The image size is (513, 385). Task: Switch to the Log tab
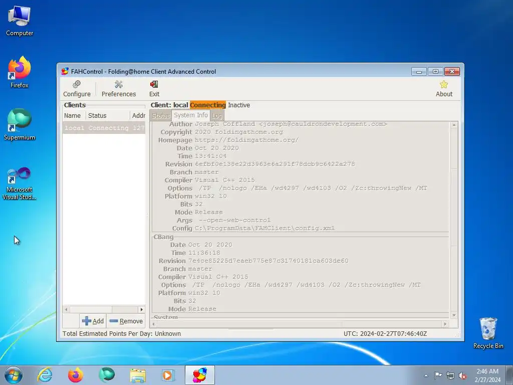(x=216, y=116)
